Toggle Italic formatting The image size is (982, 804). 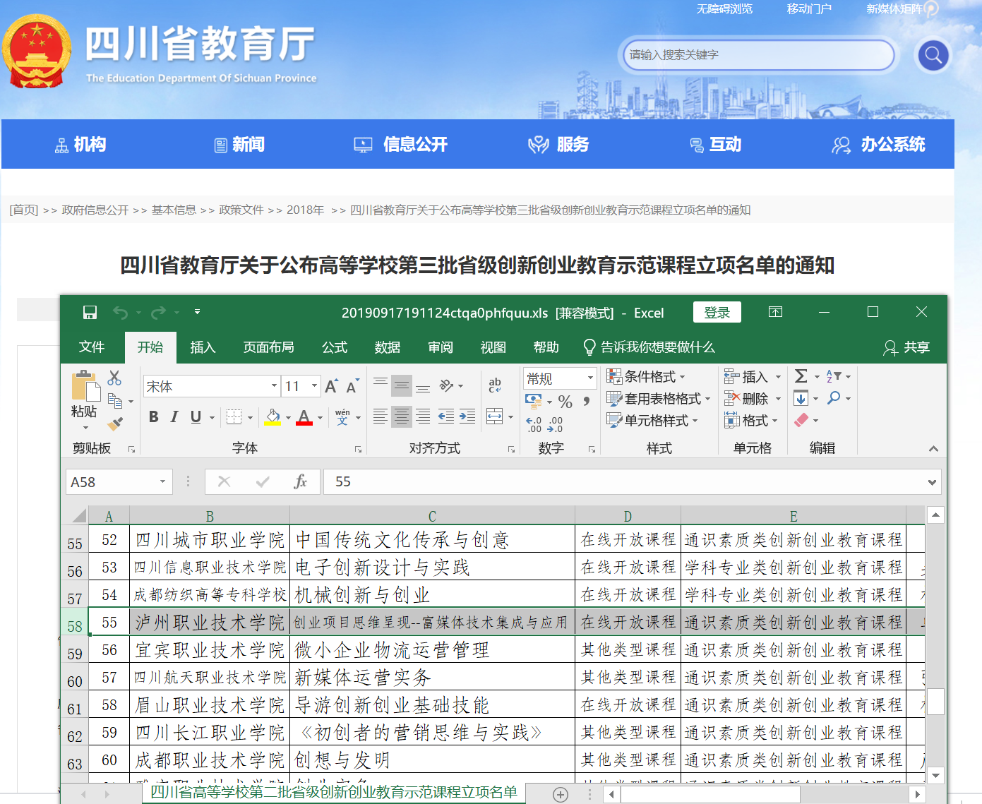tap(174, 417)
